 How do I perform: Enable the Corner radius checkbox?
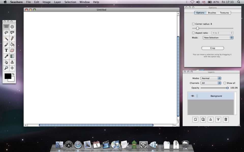click(193, 24)
